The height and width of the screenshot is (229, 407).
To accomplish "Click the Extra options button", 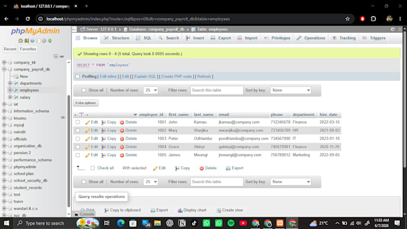I will point(86,103).
